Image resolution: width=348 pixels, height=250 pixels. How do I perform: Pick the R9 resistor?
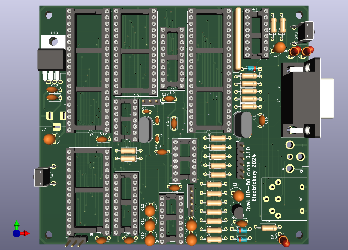click(x=268, y=227)
